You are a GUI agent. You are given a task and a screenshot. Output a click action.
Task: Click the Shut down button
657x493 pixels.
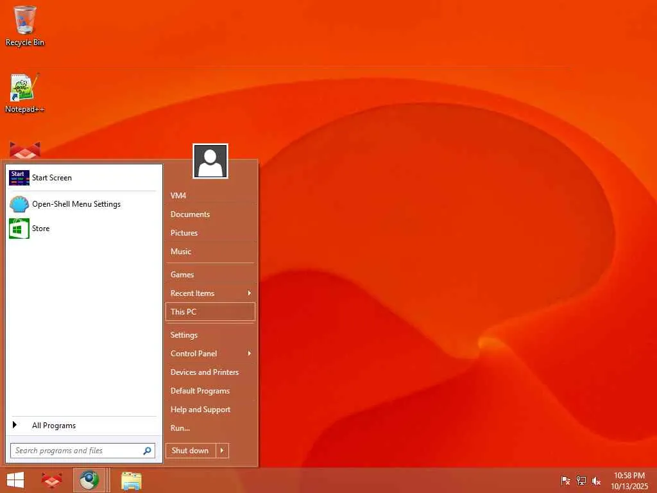191,451
